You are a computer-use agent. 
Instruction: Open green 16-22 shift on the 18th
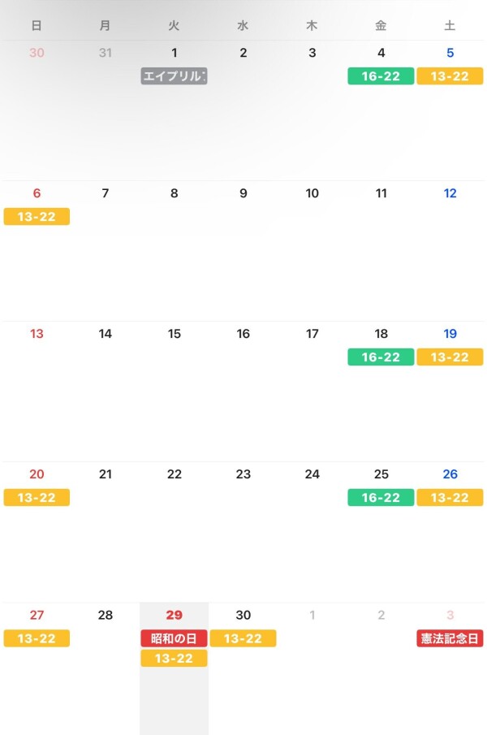pos(381,357)
